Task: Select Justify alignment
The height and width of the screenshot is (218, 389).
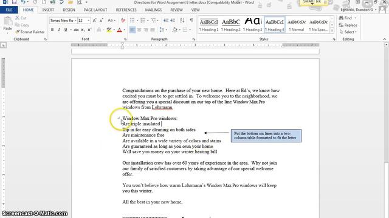Action: 153,30
